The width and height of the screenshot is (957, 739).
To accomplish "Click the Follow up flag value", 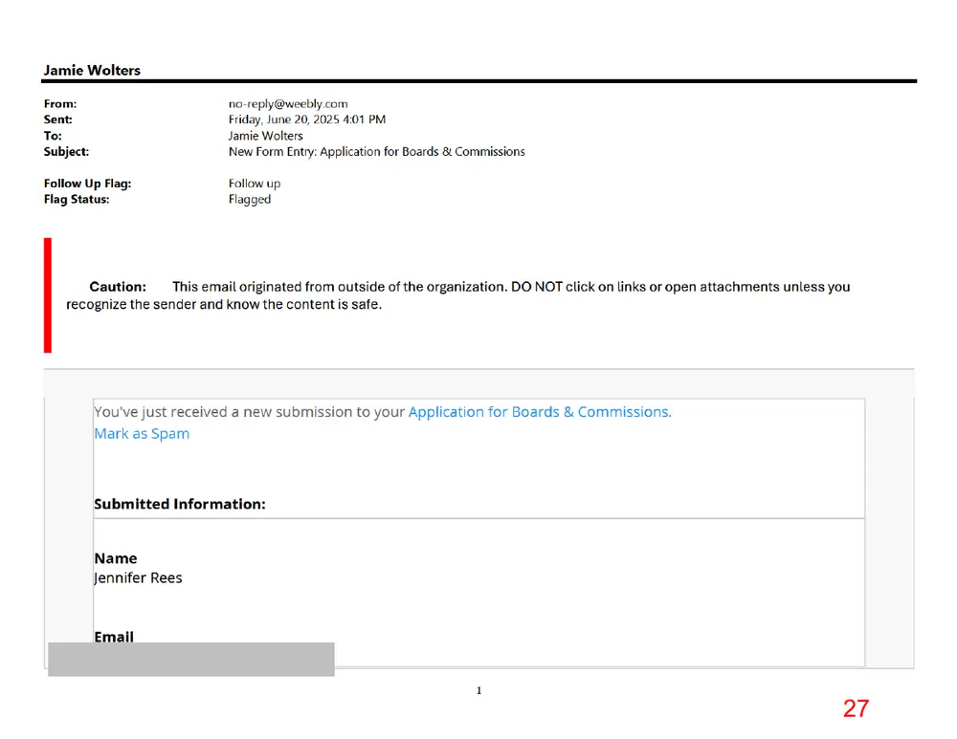I will point(255,184).
